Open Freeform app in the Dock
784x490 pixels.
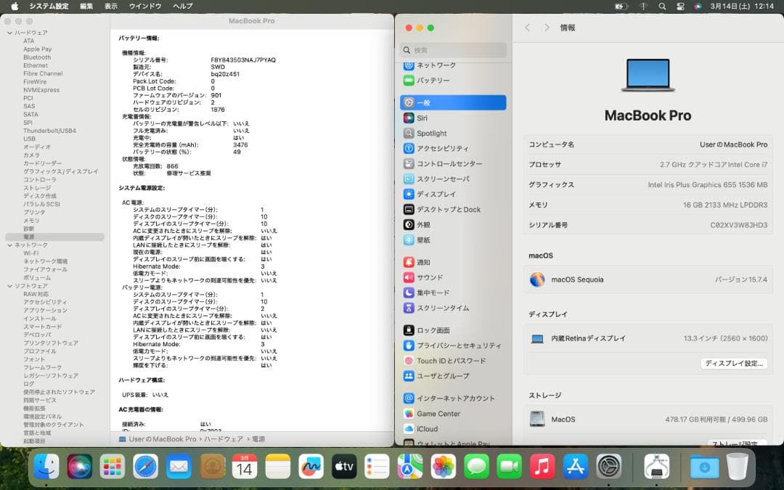point(311,467)
